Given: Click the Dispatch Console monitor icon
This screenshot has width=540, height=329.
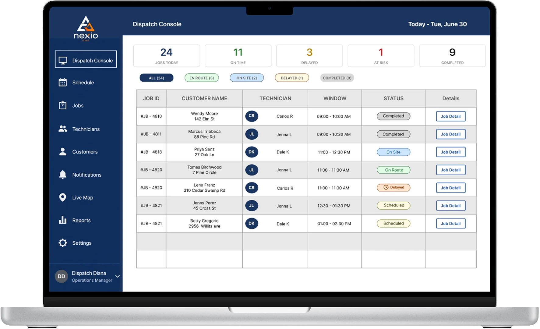Looking at the screenshot, I should 63,61.
